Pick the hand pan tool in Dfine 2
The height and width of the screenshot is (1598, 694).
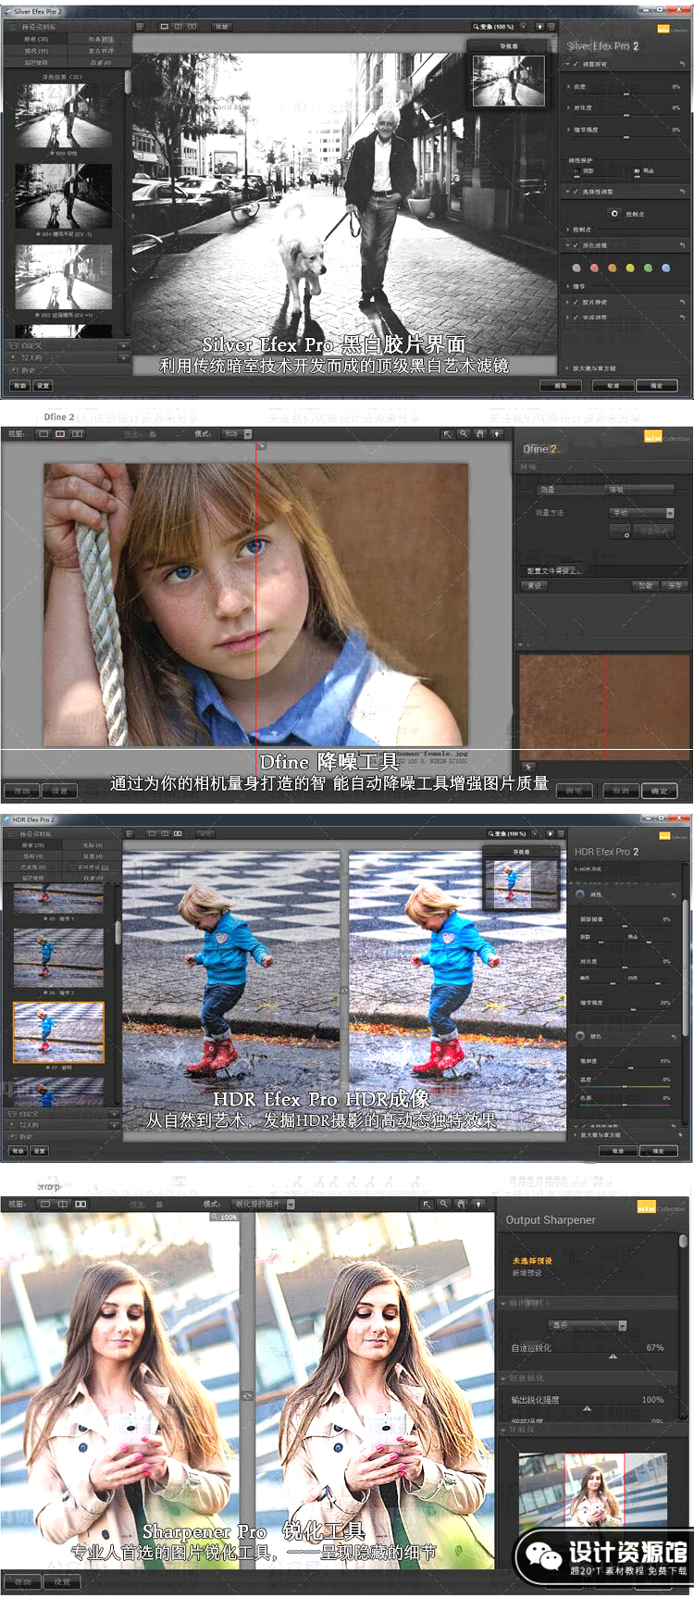pos(480,433)
